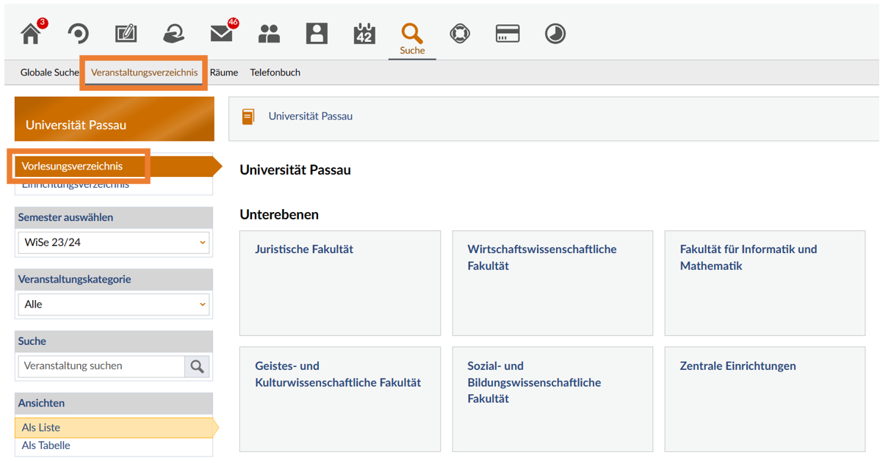Click the Suche magnifier icon
The height and width of the screenshot is (463, 880).
point(412,38)
